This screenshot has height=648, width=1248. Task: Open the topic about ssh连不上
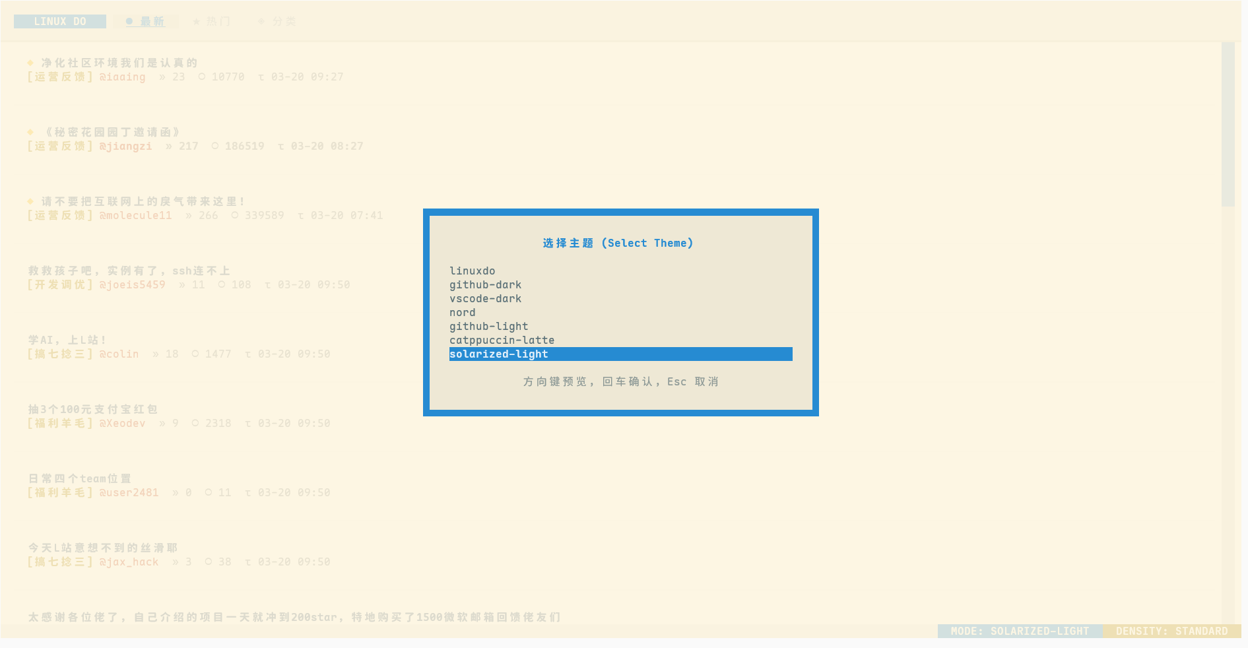tap(129, 271)
